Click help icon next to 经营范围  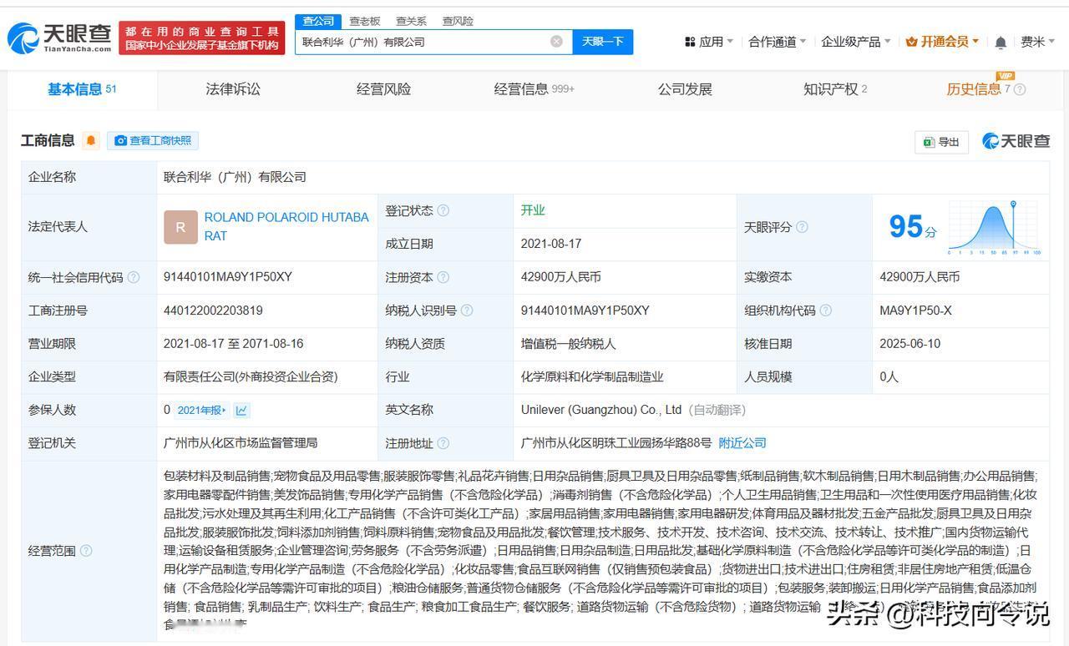(x=86, y=551)
